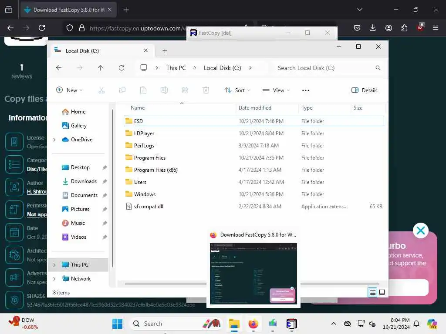Go back in Firefox browser
Image resolution: width=446 pixels, height=334 pixels.
[x=10, y=28]
